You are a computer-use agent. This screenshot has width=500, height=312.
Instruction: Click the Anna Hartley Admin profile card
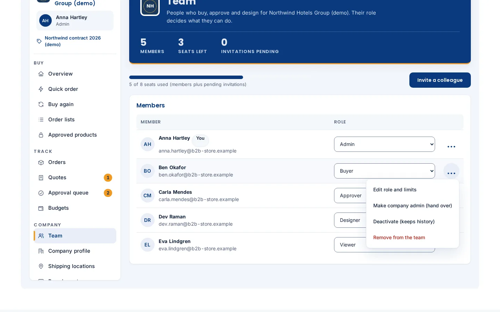pos(75,20)
